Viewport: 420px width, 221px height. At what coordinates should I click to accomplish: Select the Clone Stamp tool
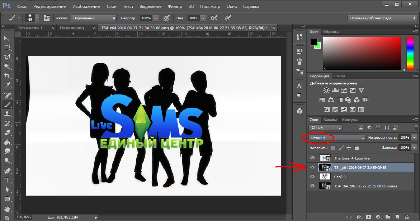(7, 114)
